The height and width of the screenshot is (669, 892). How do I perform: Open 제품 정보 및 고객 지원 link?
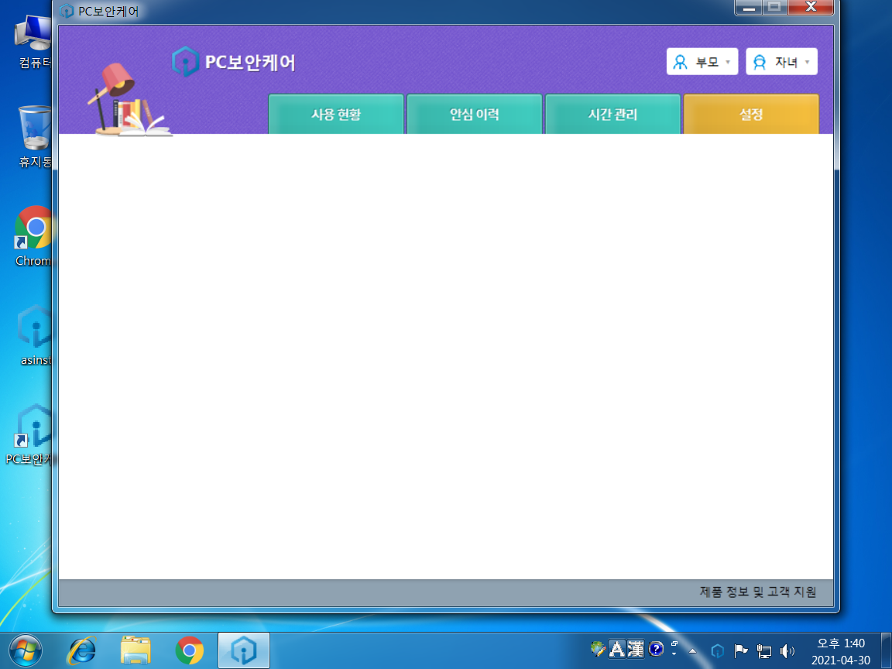pos(758,592)
